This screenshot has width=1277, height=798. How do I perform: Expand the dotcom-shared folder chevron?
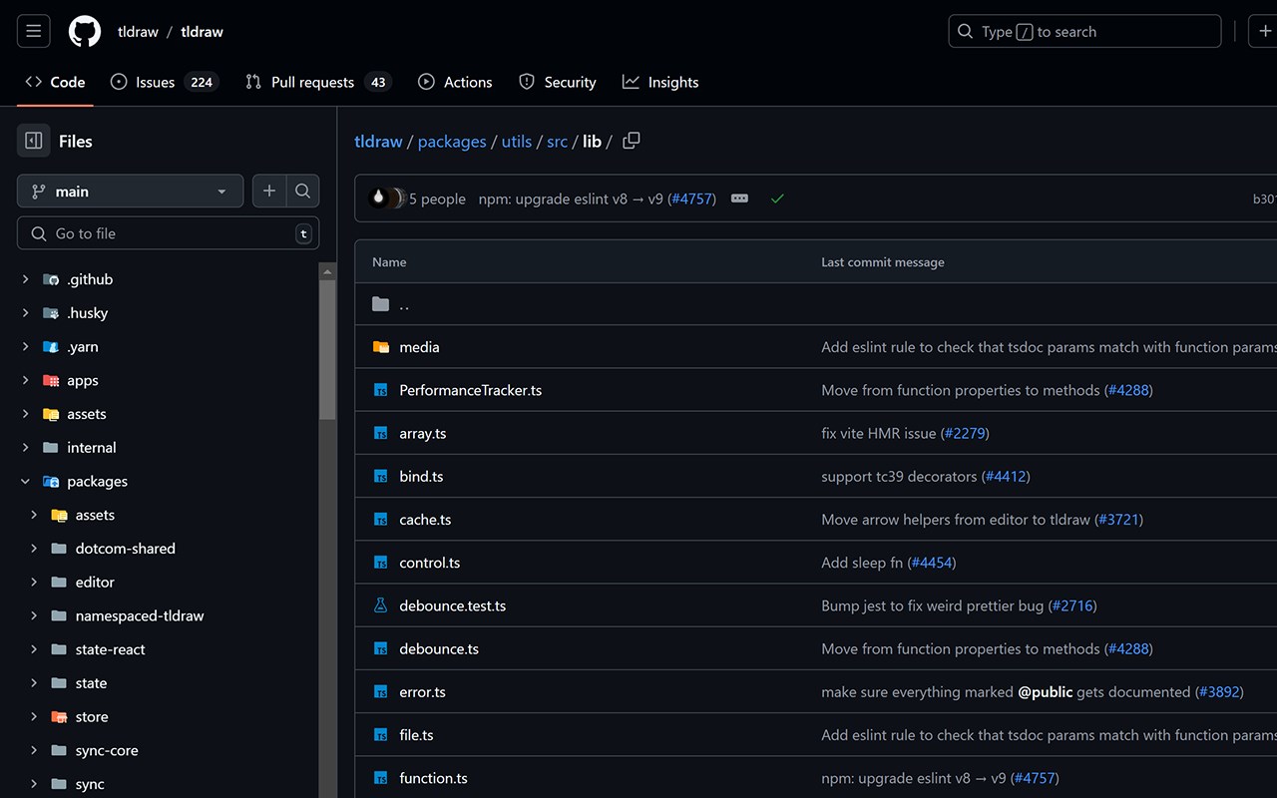34,549
